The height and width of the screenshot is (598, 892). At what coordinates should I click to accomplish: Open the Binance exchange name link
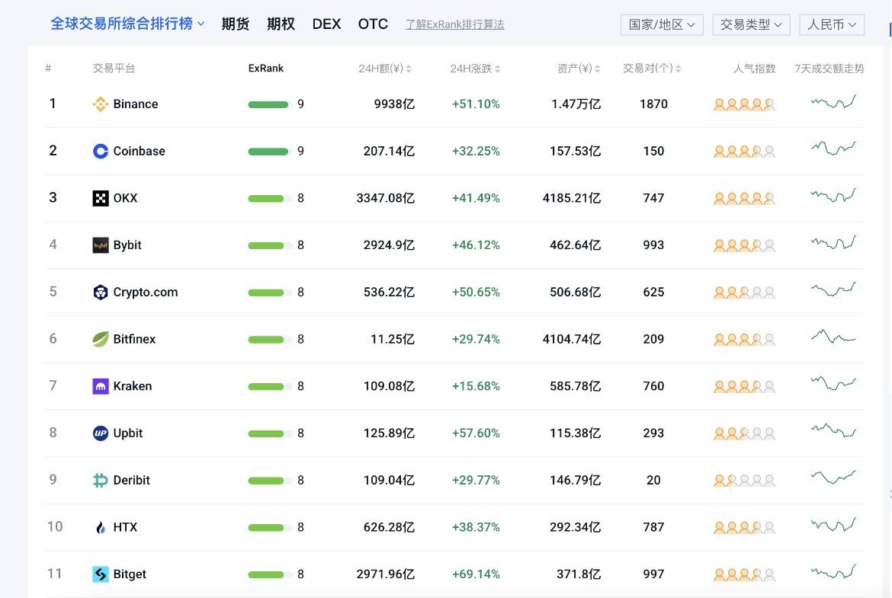pyautogui.click(x=136, y=104)
